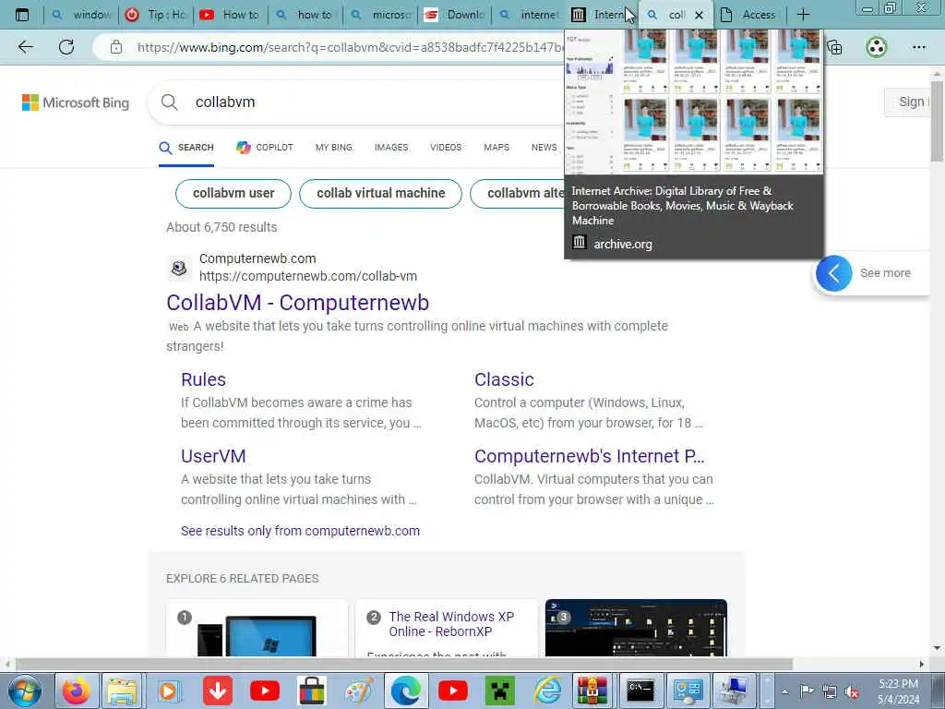Image resolution: width=945 pixels, height=709 pixels.
Task: Open WinRAR from the taskbar
Action: point(593,691)
